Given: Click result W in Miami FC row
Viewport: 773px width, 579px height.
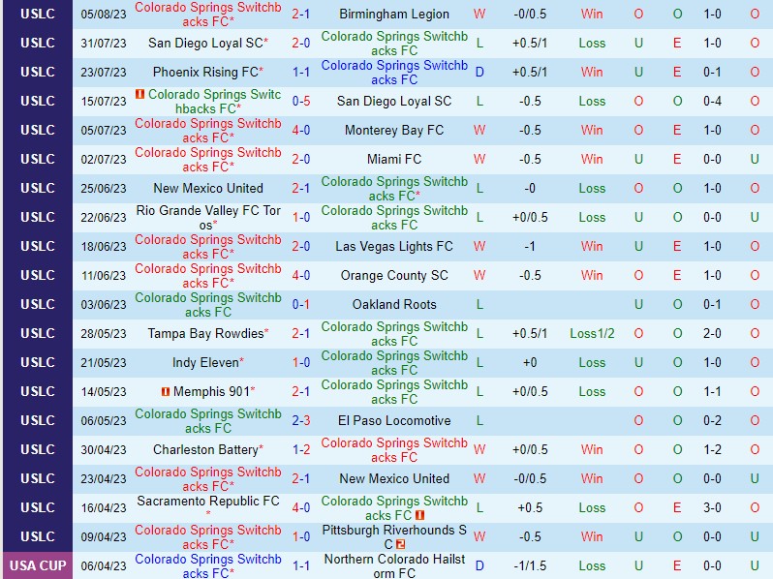Looking at the screenshot, I should [479, 159].
